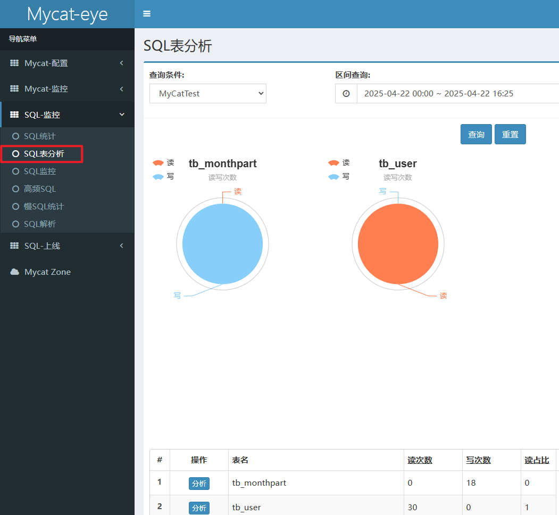Click the grid icon beside Mycat-配置
This screenshot has width=559, height=515.
pos(14,63)
